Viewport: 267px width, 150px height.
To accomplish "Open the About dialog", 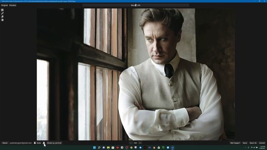I will tap(5, 143).
